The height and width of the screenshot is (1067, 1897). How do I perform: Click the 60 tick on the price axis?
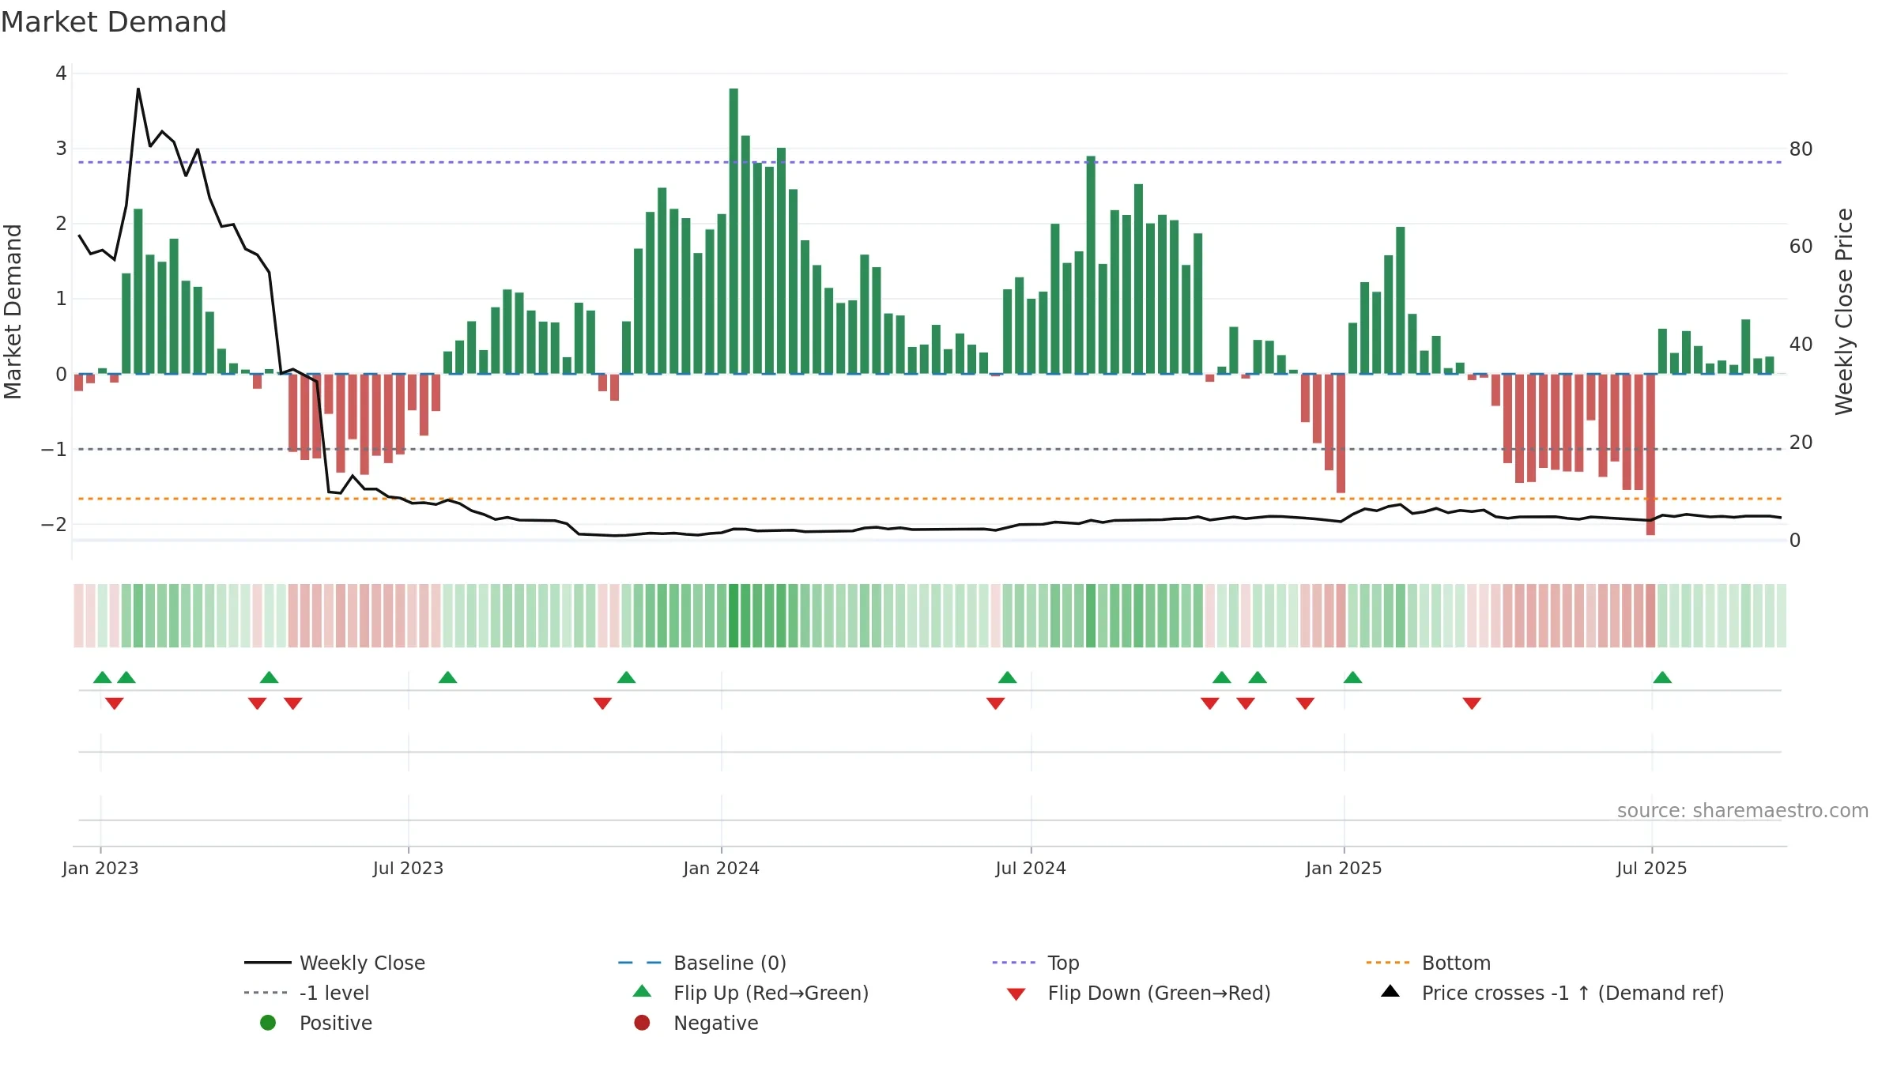1801,247
